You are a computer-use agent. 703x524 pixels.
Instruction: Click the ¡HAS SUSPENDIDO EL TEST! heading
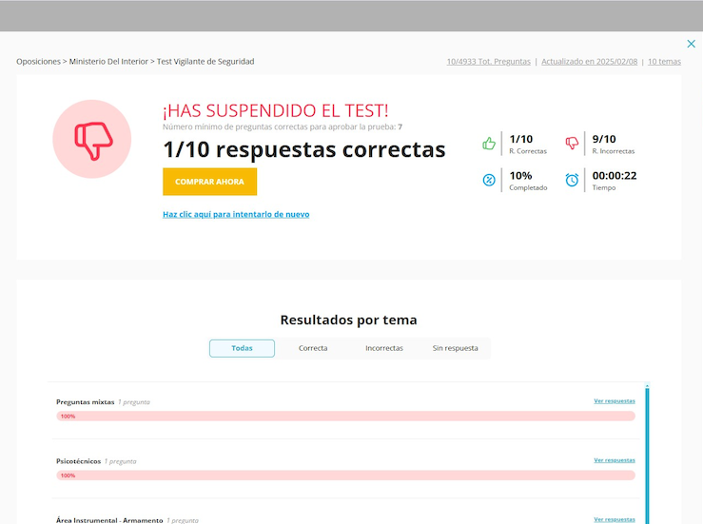coord(275,110)
